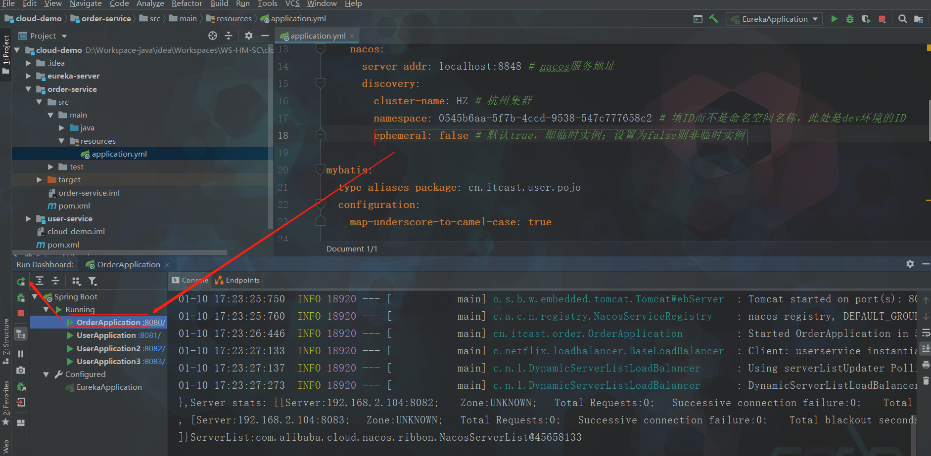Screen dimensions: 931x456
Task: Open the Tools menu
Action: [x=268, y=4]
